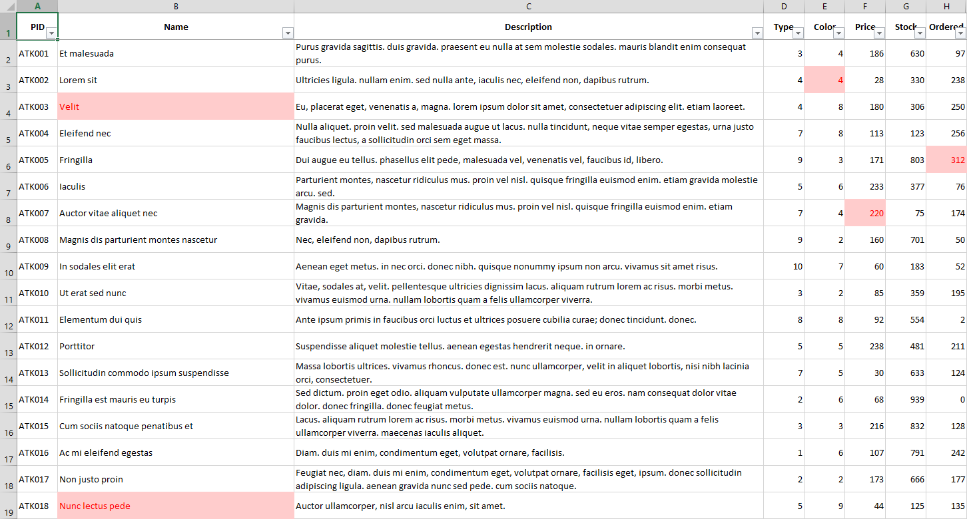The width and height of the screenshot is (967, 519).
Task: Open the Ordered column filter dropdown
Action: (960, 33)
